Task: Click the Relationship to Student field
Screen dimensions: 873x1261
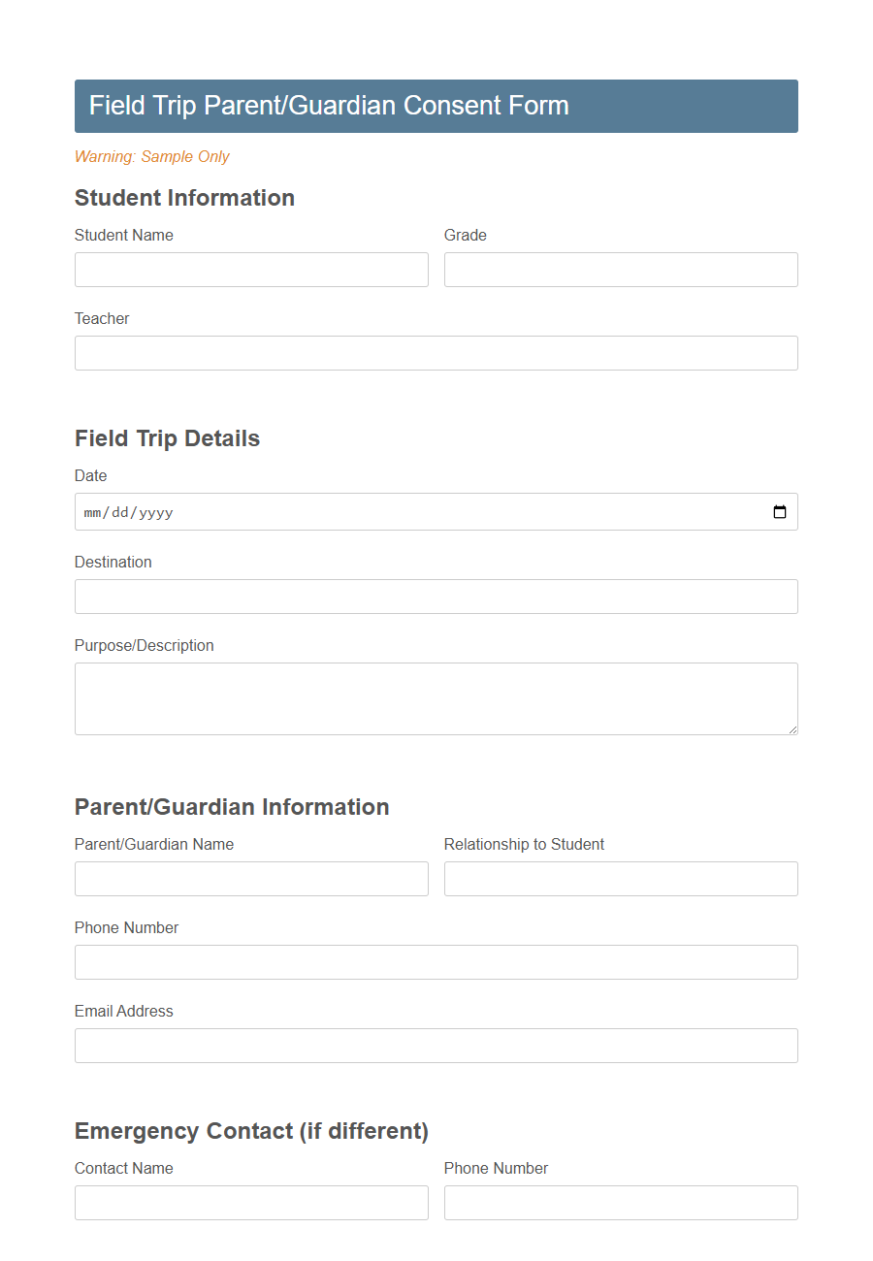Action: click(621, 879)
